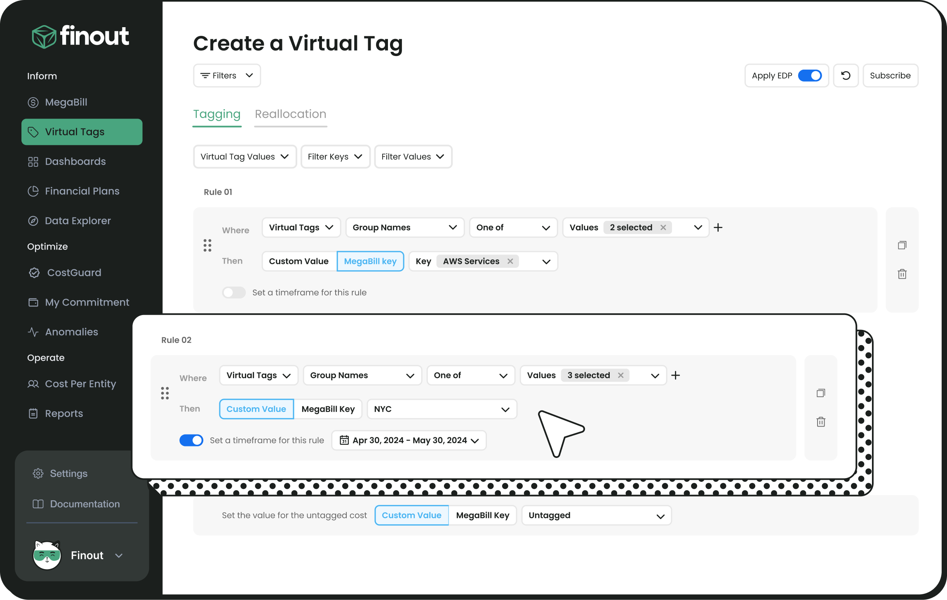The height and width of the screenshot is (600, 947).
Task: Delete Rule 02 with the trash icon
Action: tap(821, 422)
